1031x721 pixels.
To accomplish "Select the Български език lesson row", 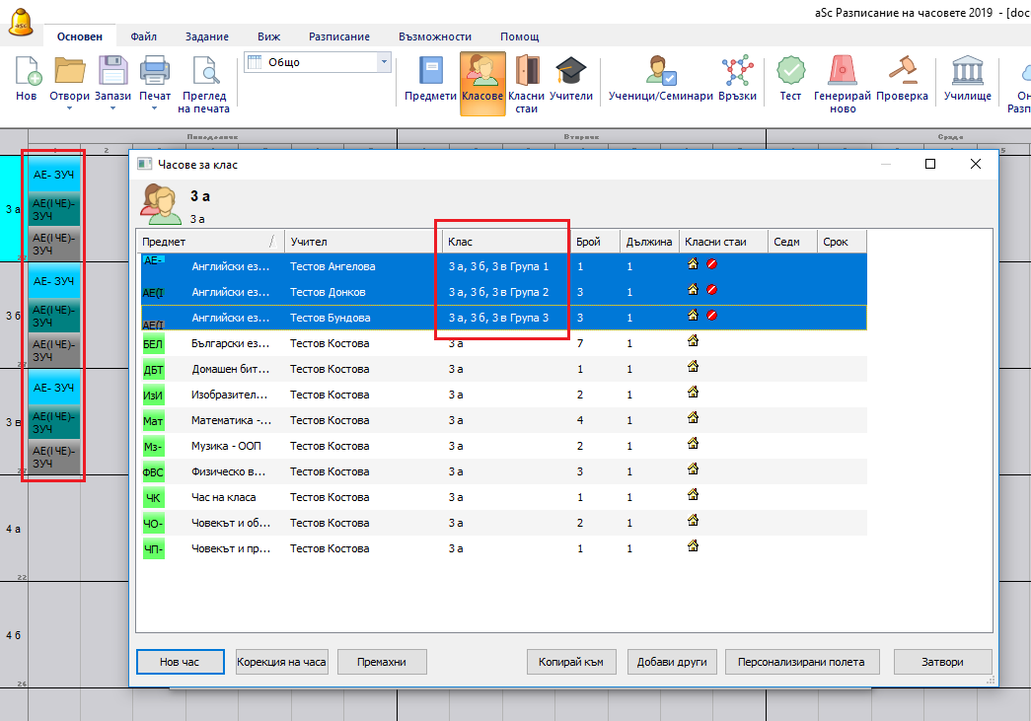I will pyautogui.click(x=395, y=343).
